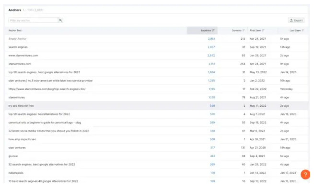Open the 317 backlinks link for stan ventures
Screen dimensions: 314x189
tap(212, 148)
